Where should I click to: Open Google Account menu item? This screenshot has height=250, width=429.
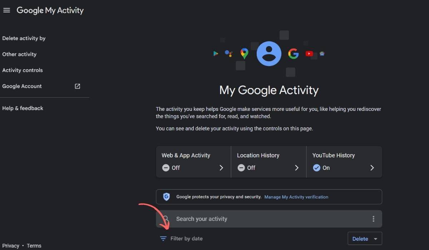point(22,86)
